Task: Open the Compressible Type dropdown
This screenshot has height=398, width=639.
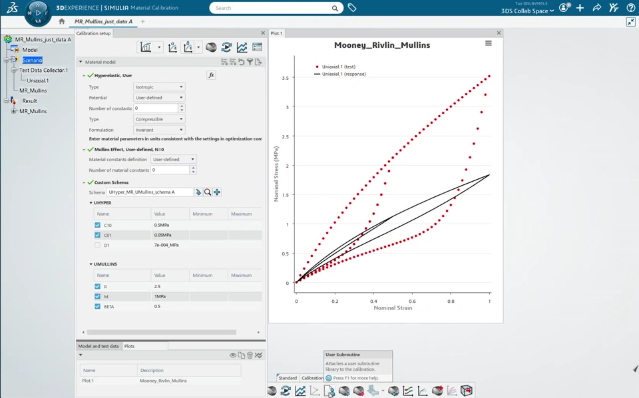Action: (159, 119)
